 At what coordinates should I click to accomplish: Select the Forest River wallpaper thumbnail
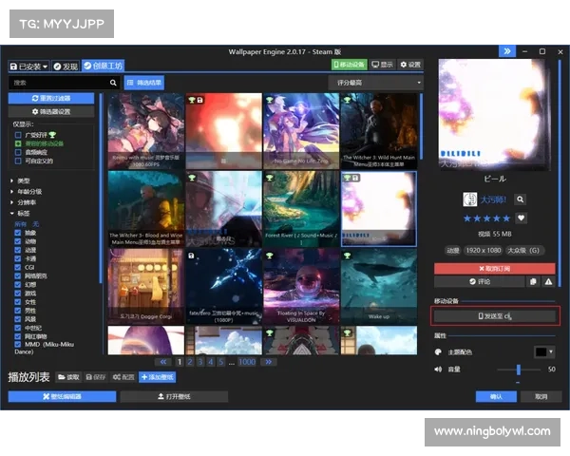point(301,209)
